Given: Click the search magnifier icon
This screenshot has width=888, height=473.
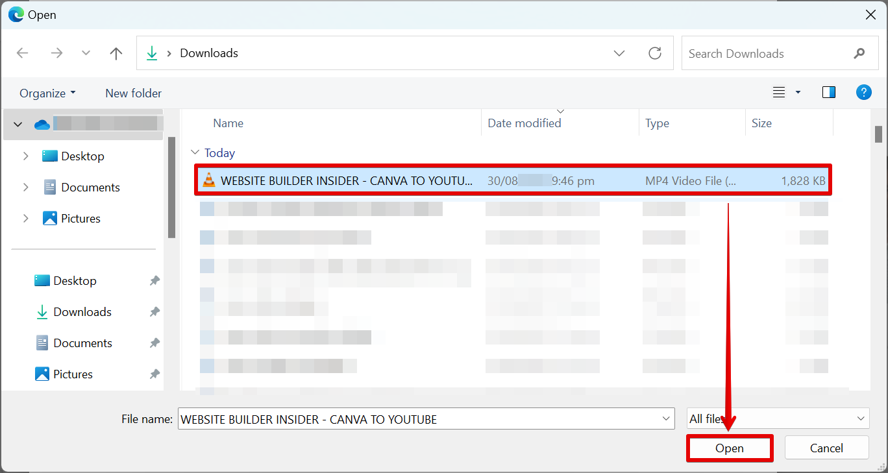Looking at the screenshot, I should point(859,53).
